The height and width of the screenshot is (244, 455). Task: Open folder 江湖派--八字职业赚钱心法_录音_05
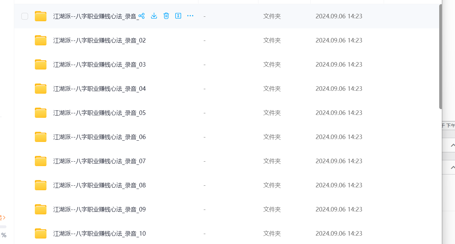99,113
